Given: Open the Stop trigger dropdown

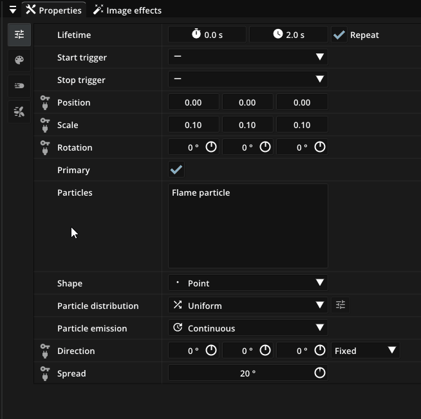Looking at the screenshot, I should click(x=248, y=80).
